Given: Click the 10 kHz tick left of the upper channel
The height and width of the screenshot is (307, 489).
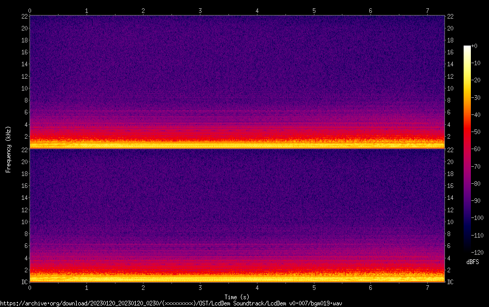Looking at the screenshot, I should pyautogui.click(x=24, y=88).
